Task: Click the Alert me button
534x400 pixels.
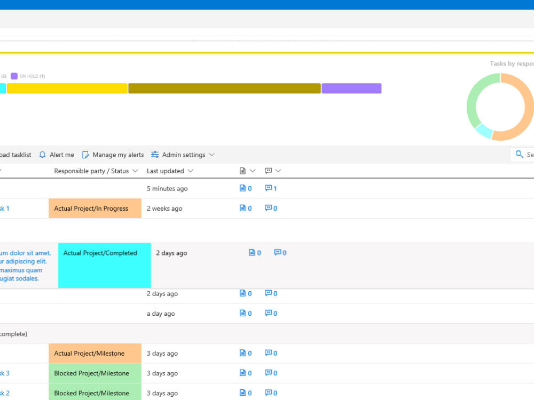Action: pyautogui.click(x=57, y=155)
